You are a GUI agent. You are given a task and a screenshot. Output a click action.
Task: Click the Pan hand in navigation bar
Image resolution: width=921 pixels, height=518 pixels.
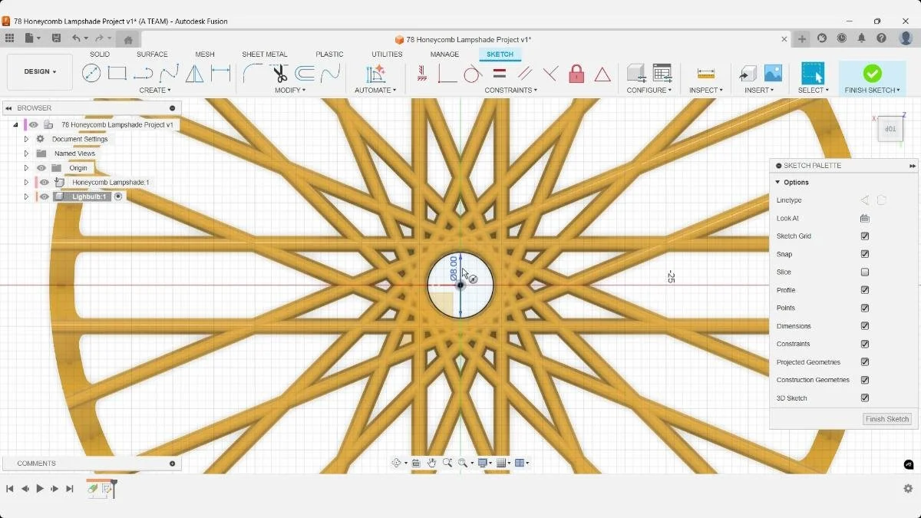432,463
